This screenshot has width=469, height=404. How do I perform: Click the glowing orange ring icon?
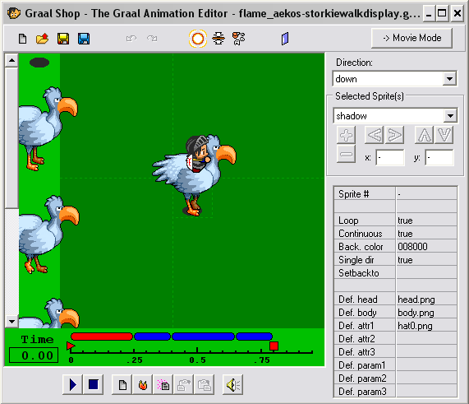tap(198, 39)
